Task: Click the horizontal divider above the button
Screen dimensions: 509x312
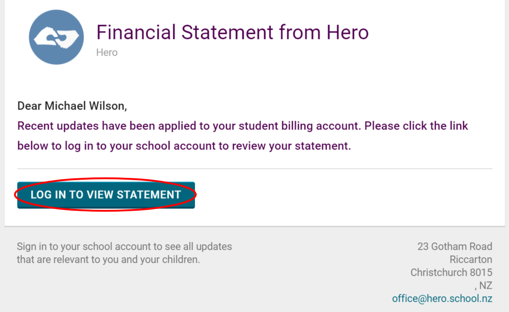Action: pos(254,169)
